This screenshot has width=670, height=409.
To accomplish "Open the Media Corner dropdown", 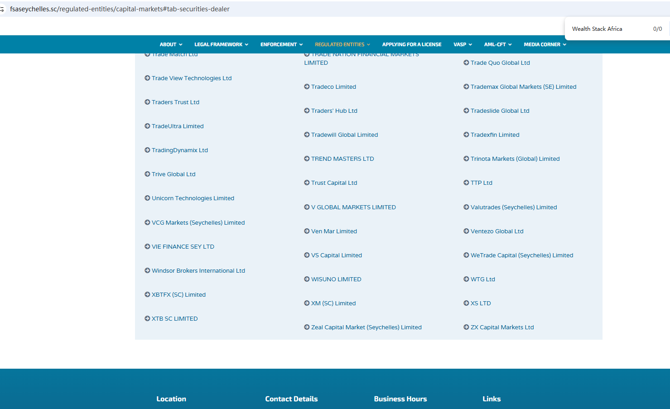I will [545, 44].
